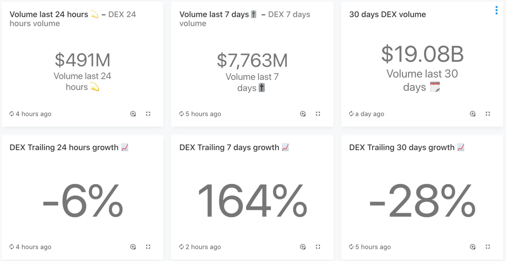Expand 7 days volume card to fullscreen

click(x=318, y=114)
